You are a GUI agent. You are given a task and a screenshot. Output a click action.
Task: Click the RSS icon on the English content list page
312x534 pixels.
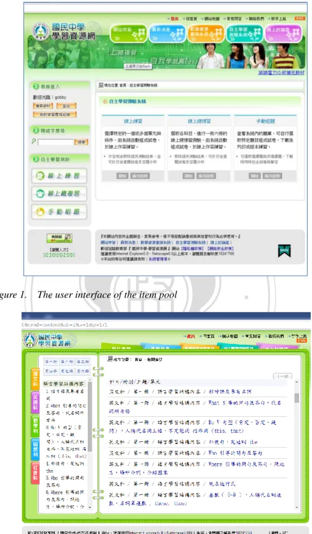click(301, 340)
